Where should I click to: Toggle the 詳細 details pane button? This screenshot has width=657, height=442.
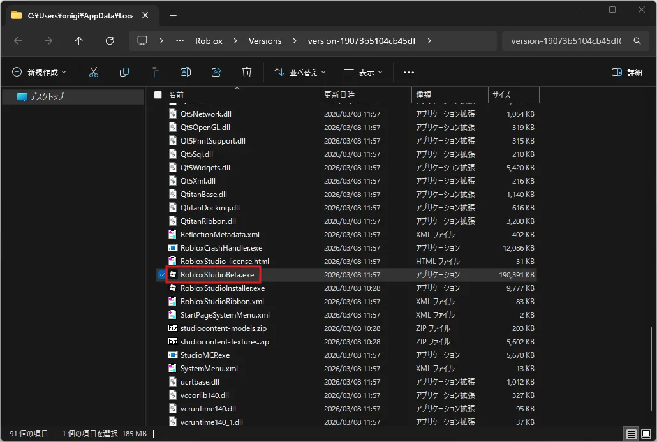coord(627,73)
